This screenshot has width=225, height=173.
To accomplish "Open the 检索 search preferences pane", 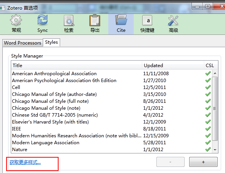I will (69, 24).
